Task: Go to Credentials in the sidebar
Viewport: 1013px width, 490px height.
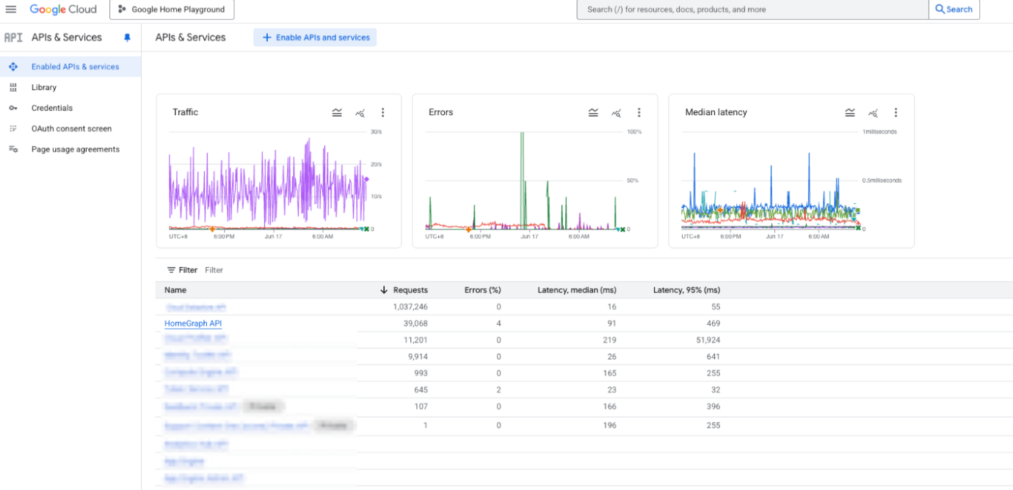Action: [x=52, y=108]
